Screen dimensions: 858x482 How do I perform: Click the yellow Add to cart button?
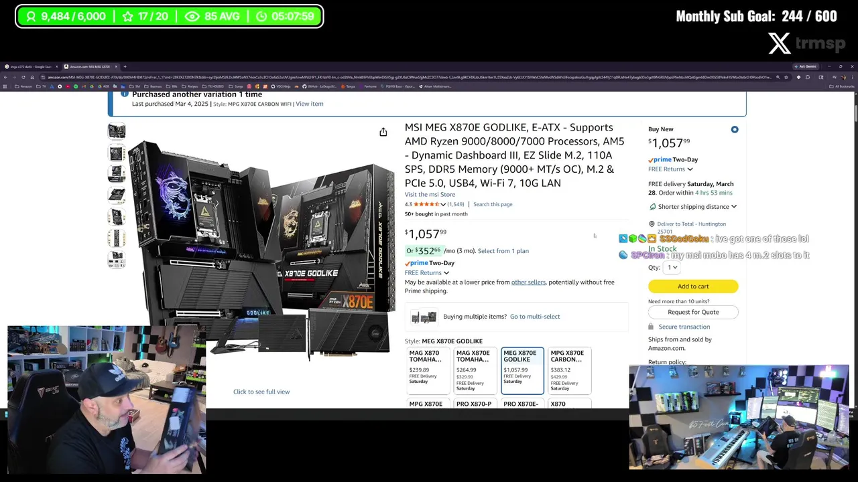[x=693, y=287]
